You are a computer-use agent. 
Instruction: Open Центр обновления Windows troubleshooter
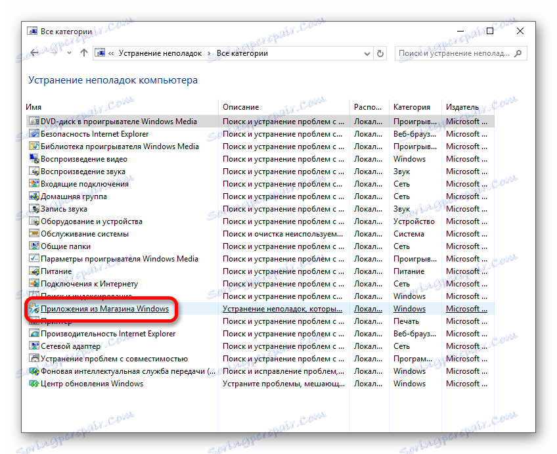(x=92, y=384)
